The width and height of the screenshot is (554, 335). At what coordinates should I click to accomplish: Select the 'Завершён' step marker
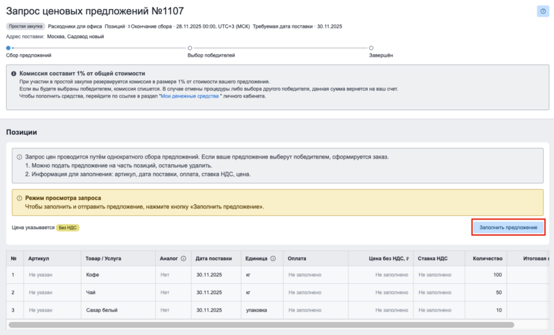pos(371,48)
